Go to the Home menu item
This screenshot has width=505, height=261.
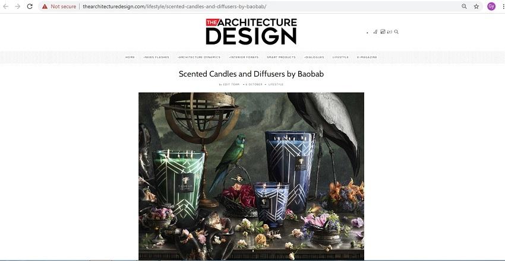click(x=130, y=57)
